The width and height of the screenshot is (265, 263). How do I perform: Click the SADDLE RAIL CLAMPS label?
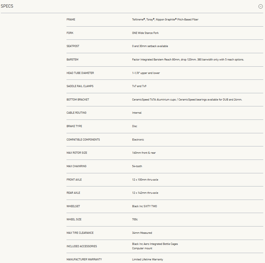(80, 86)
